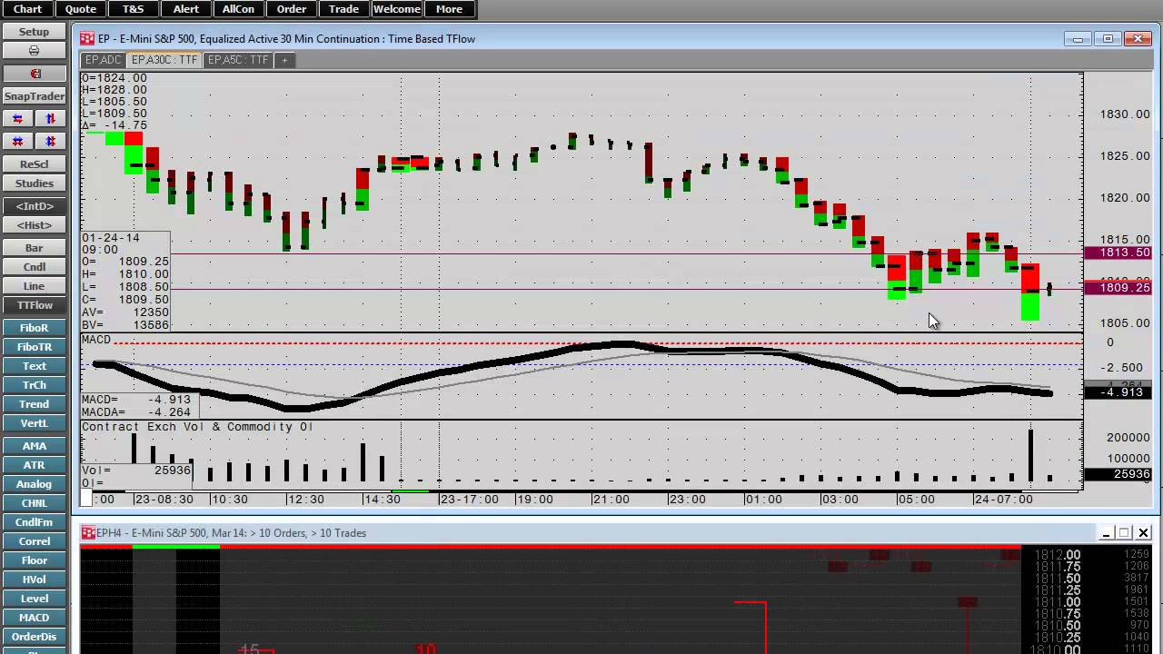Add the HVol study
The width and height of the screenshot is (1163, 654).
(35, 580)
